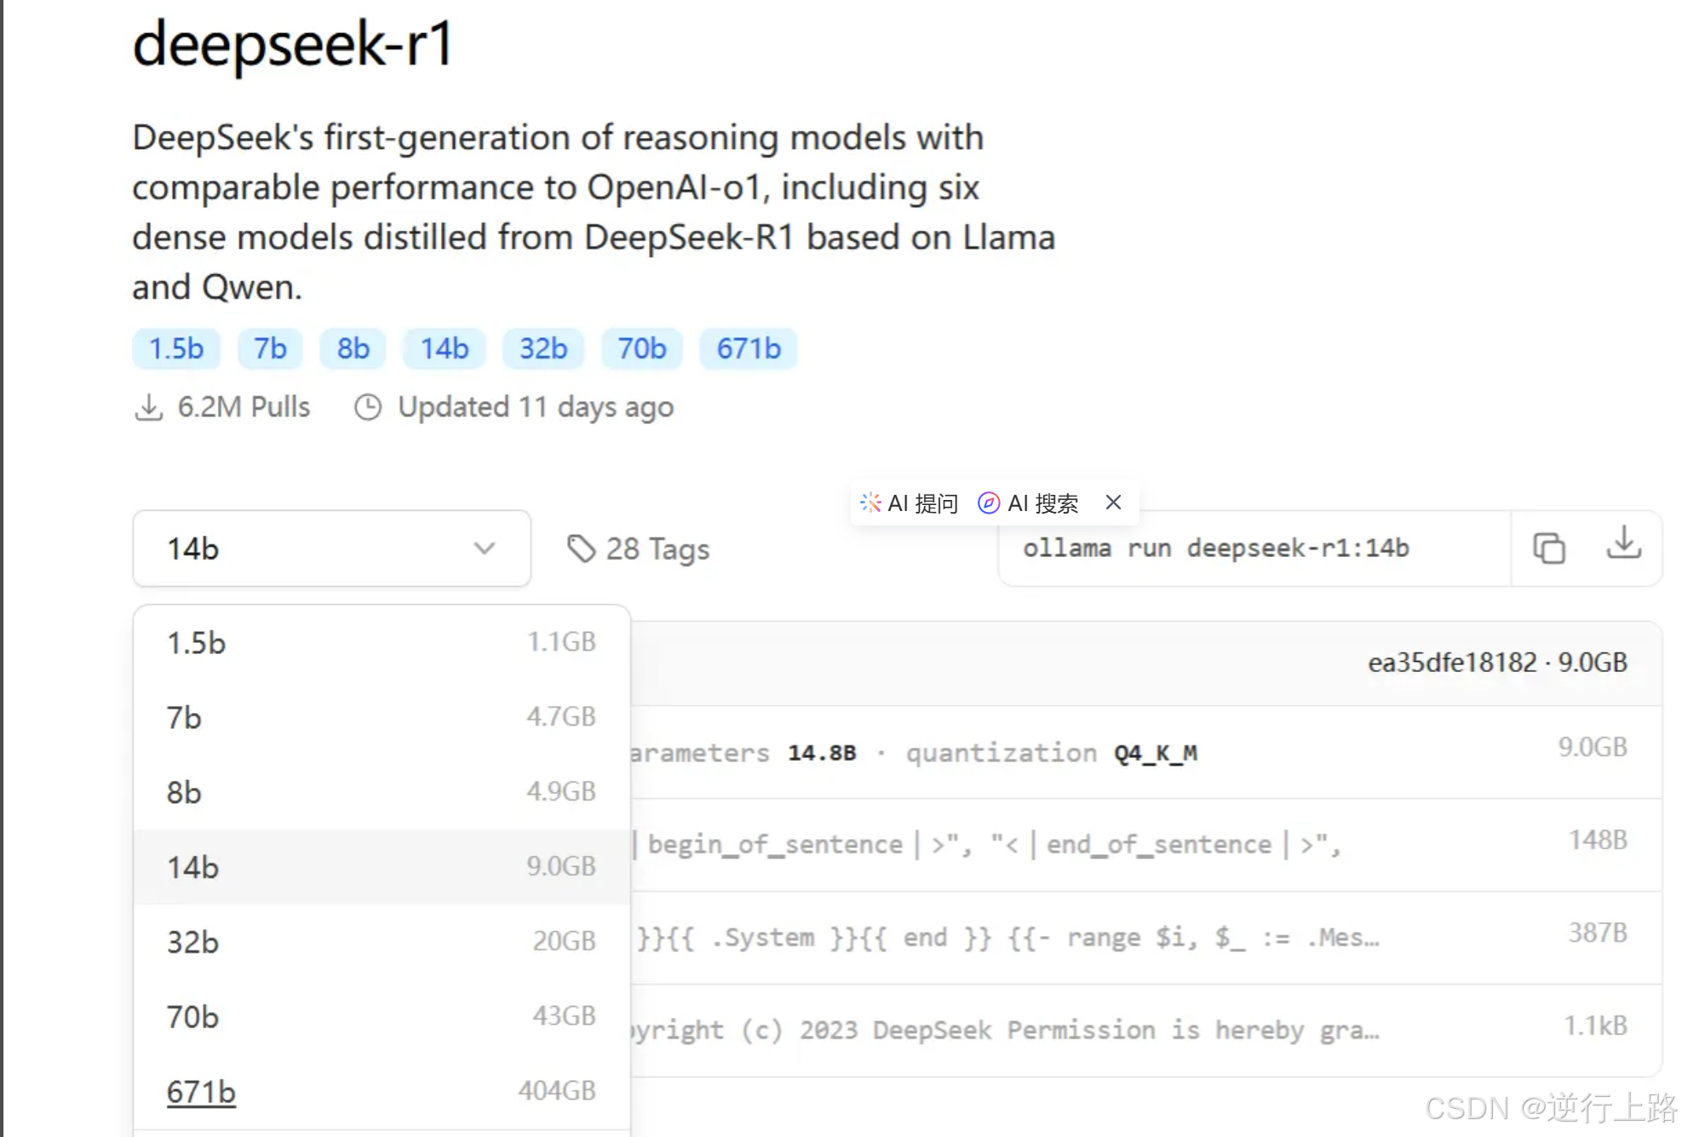Screen dimensions: 1682x1137
Task: Close the AI floating toolbar
Action: click(1113, 502)
